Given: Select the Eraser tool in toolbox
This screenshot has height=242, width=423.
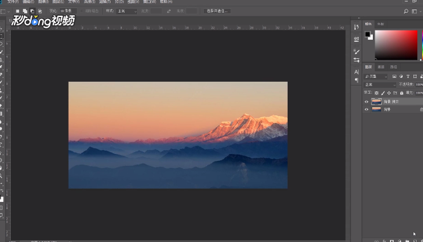Looking at the screenshot, I should click(x=1, y=106).
